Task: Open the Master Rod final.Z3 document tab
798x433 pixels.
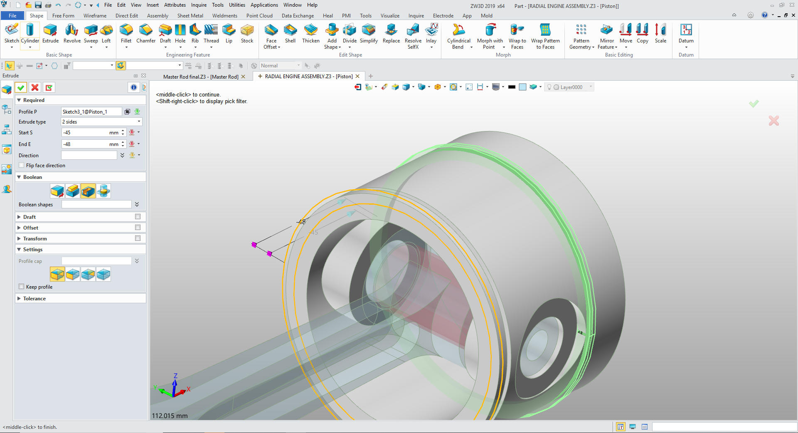Action: click(x=200, y=77)
